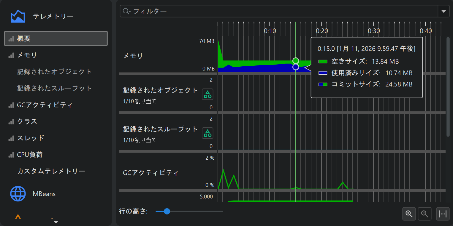Viewport: 453px width, 226px height.
Task: Click the 0:30 mark on the time ruler
Action: pos(374,31)
